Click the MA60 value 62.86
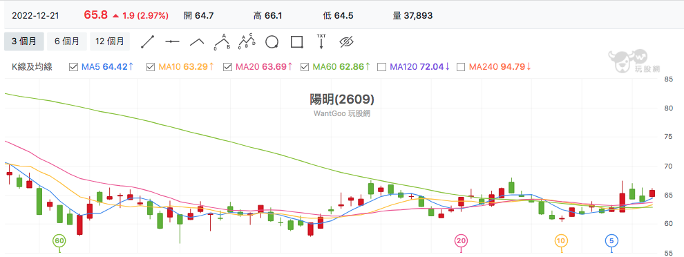684x257 pixels. 351,67
